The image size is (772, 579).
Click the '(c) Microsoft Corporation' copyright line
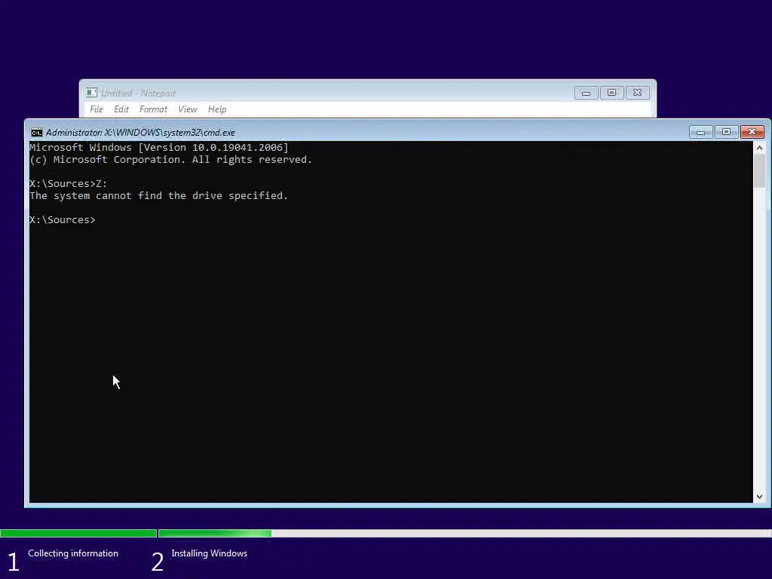point(171,160)
